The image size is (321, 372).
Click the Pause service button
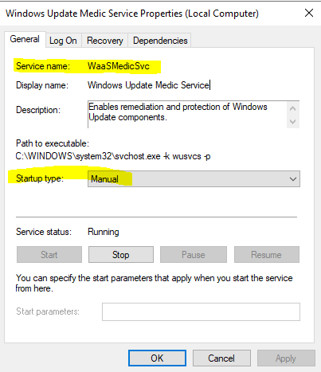[x=194, y=255]
